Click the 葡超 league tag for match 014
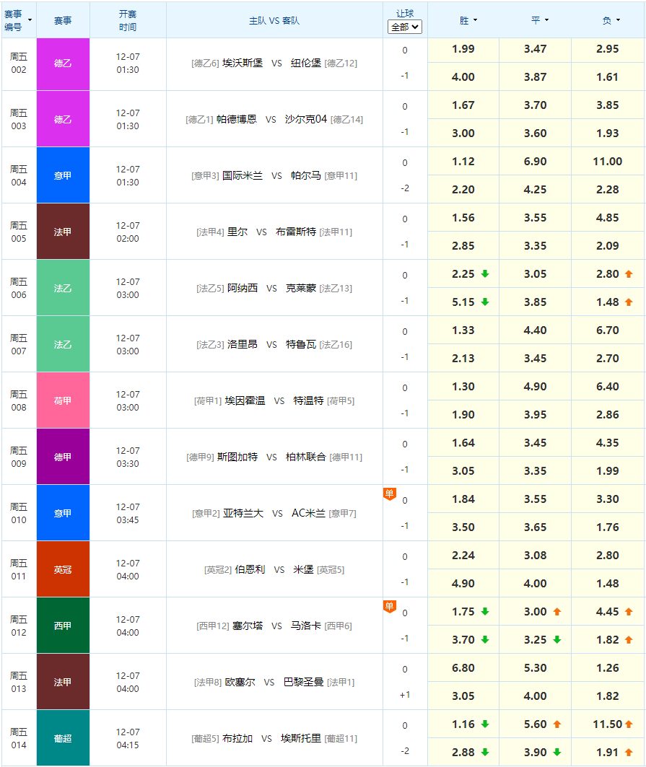The width and height of the screenshot is (646, 767). pos(63,737)
